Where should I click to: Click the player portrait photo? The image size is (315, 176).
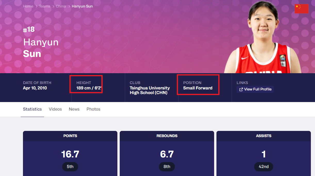point(263,37)
